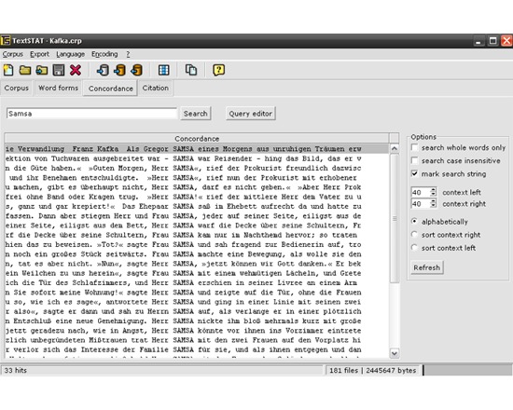Uncheck mark search string
The width and height of the screenshot is (513, 410).
click(x=414, y=173)
